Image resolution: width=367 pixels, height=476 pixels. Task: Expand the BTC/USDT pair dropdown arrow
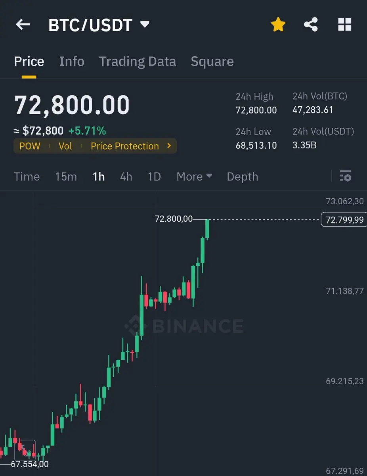tap(145, 25)
